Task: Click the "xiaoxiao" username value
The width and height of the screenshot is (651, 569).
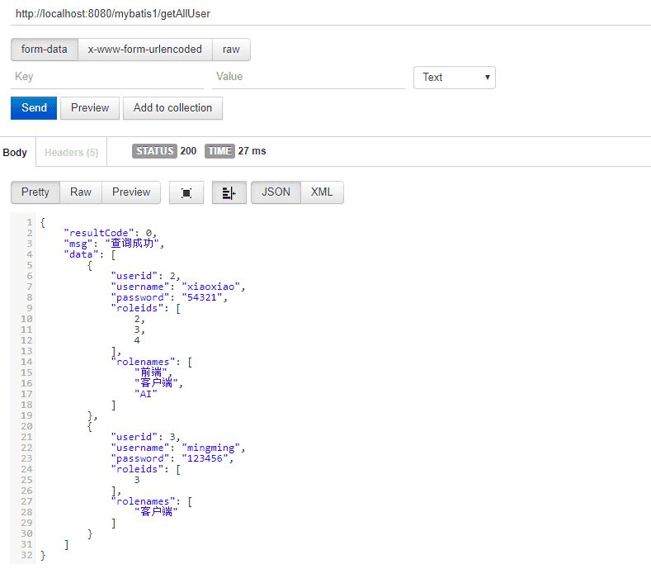Action: [211, 287]
